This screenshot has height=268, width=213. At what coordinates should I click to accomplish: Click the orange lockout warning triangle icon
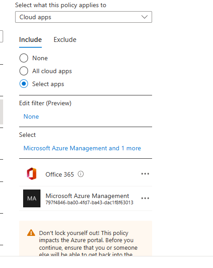click(x=31, y=233)
